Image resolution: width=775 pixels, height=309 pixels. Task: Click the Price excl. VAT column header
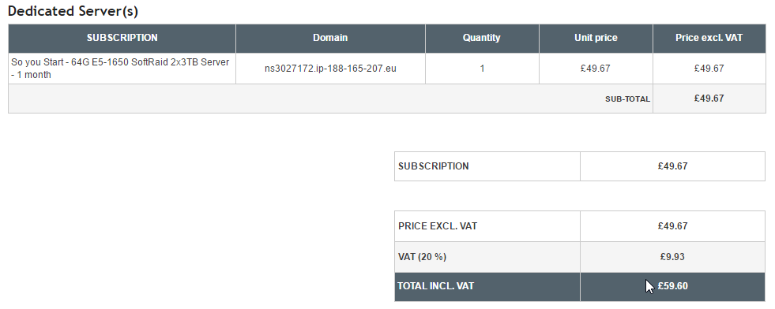709,38
